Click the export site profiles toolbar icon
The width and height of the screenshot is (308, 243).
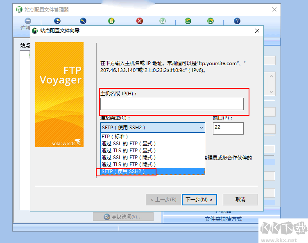(x=211, y=21)
